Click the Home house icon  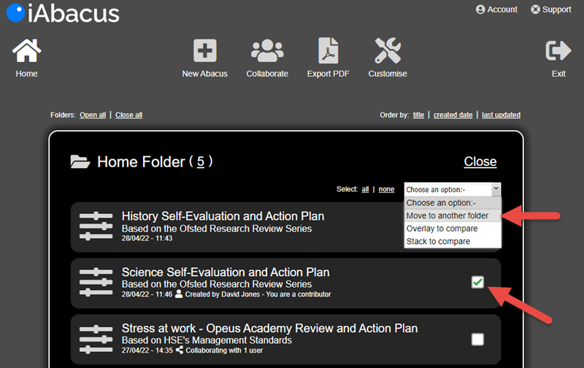point(27,51)
